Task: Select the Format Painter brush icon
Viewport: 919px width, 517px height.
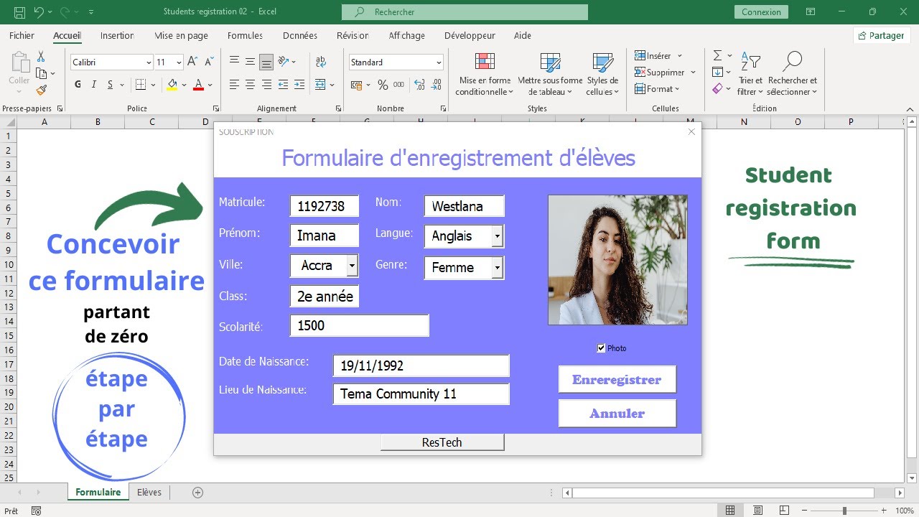Action: (x=41, y=90)
